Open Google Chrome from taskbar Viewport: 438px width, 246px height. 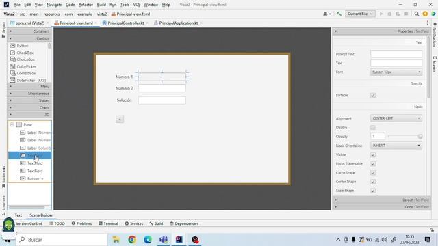132,240
